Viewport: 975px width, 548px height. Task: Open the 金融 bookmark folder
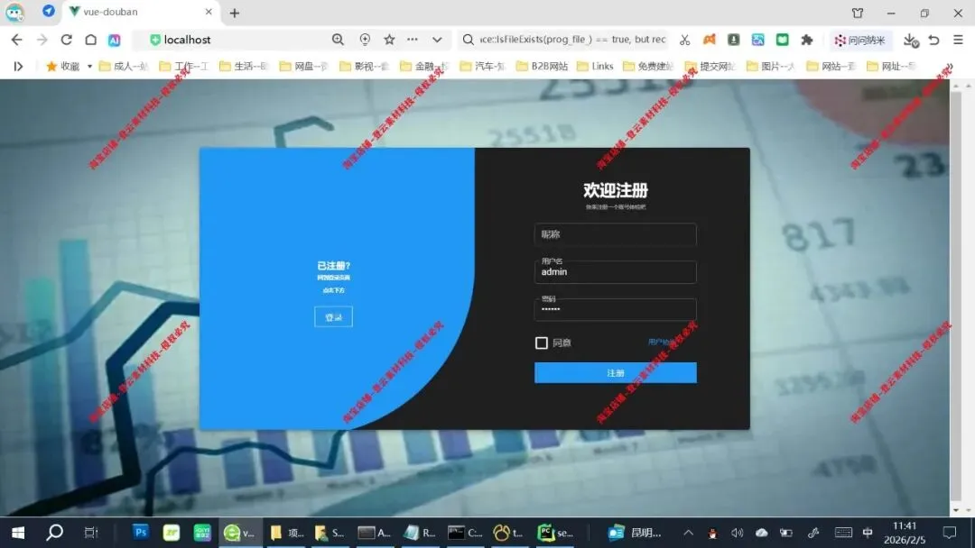pos(424,66)
